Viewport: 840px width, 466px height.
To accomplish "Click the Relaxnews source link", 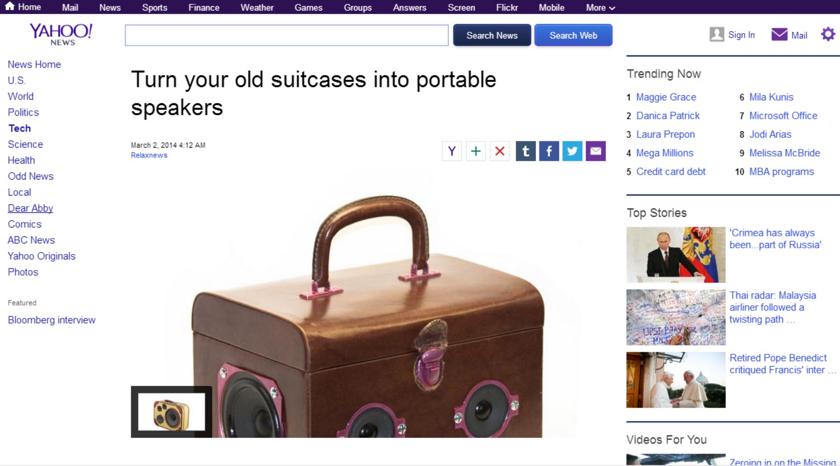I will coord(149,155).
